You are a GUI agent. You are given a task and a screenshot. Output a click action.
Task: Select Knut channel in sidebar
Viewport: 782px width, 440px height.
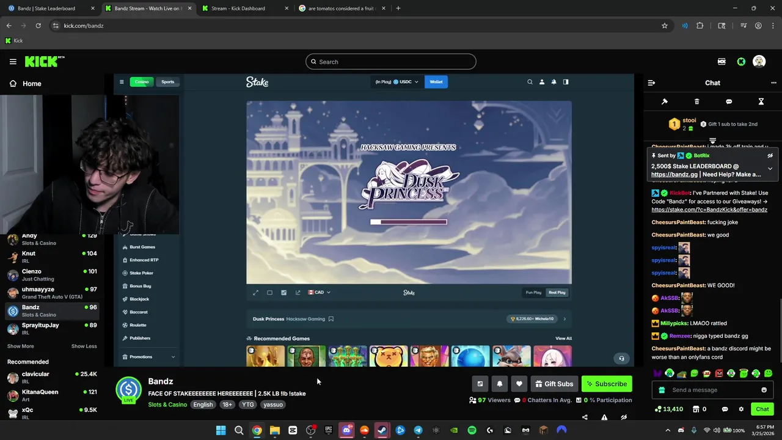(x=52, y=257)
